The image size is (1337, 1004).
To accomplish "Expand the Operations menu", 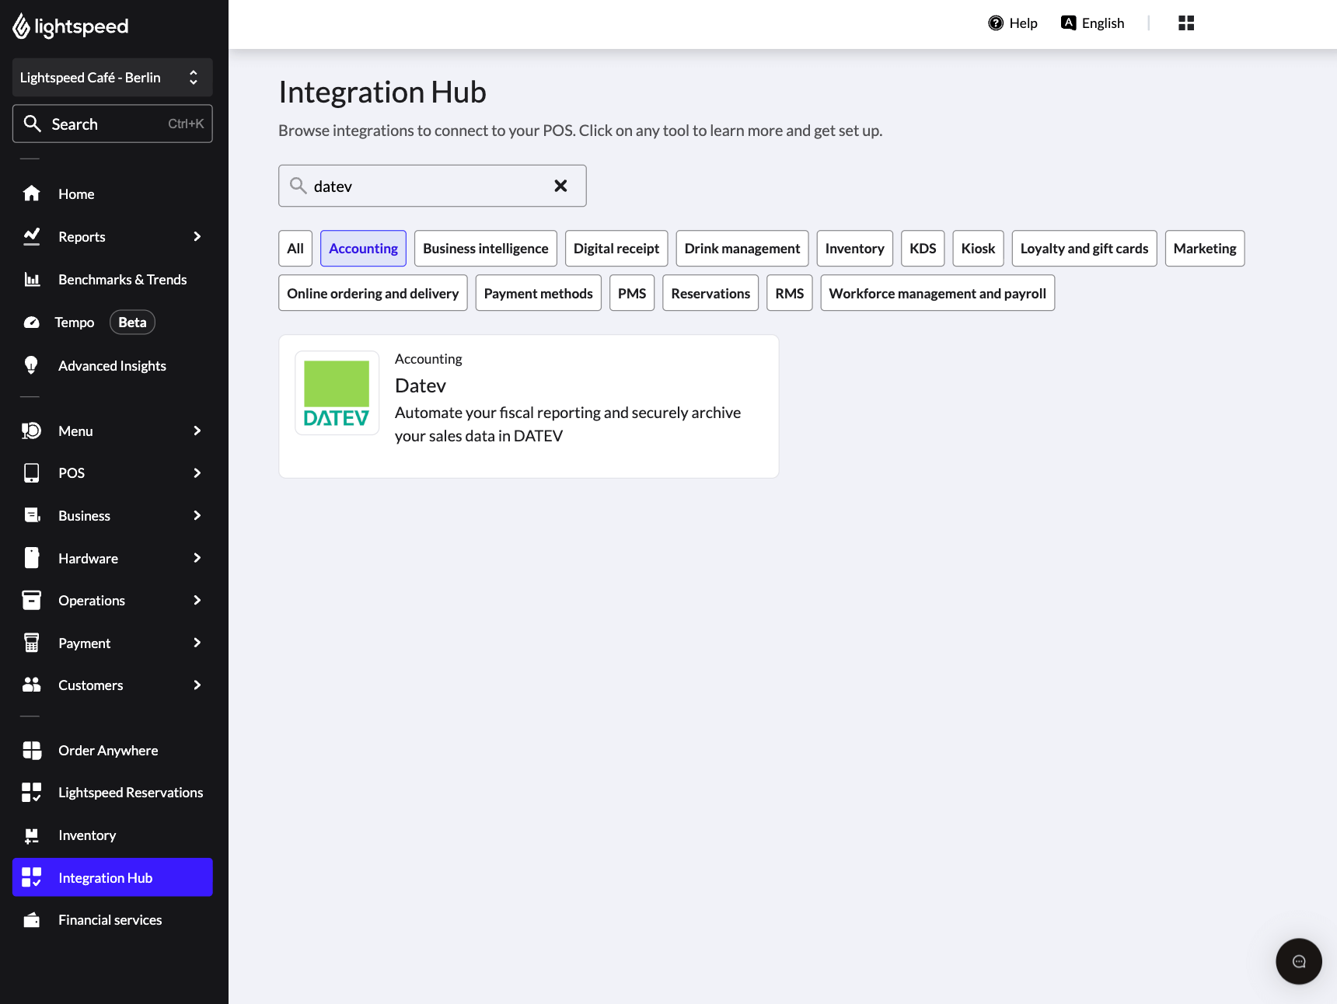I will pyautogui.click(x=92, y=600).
